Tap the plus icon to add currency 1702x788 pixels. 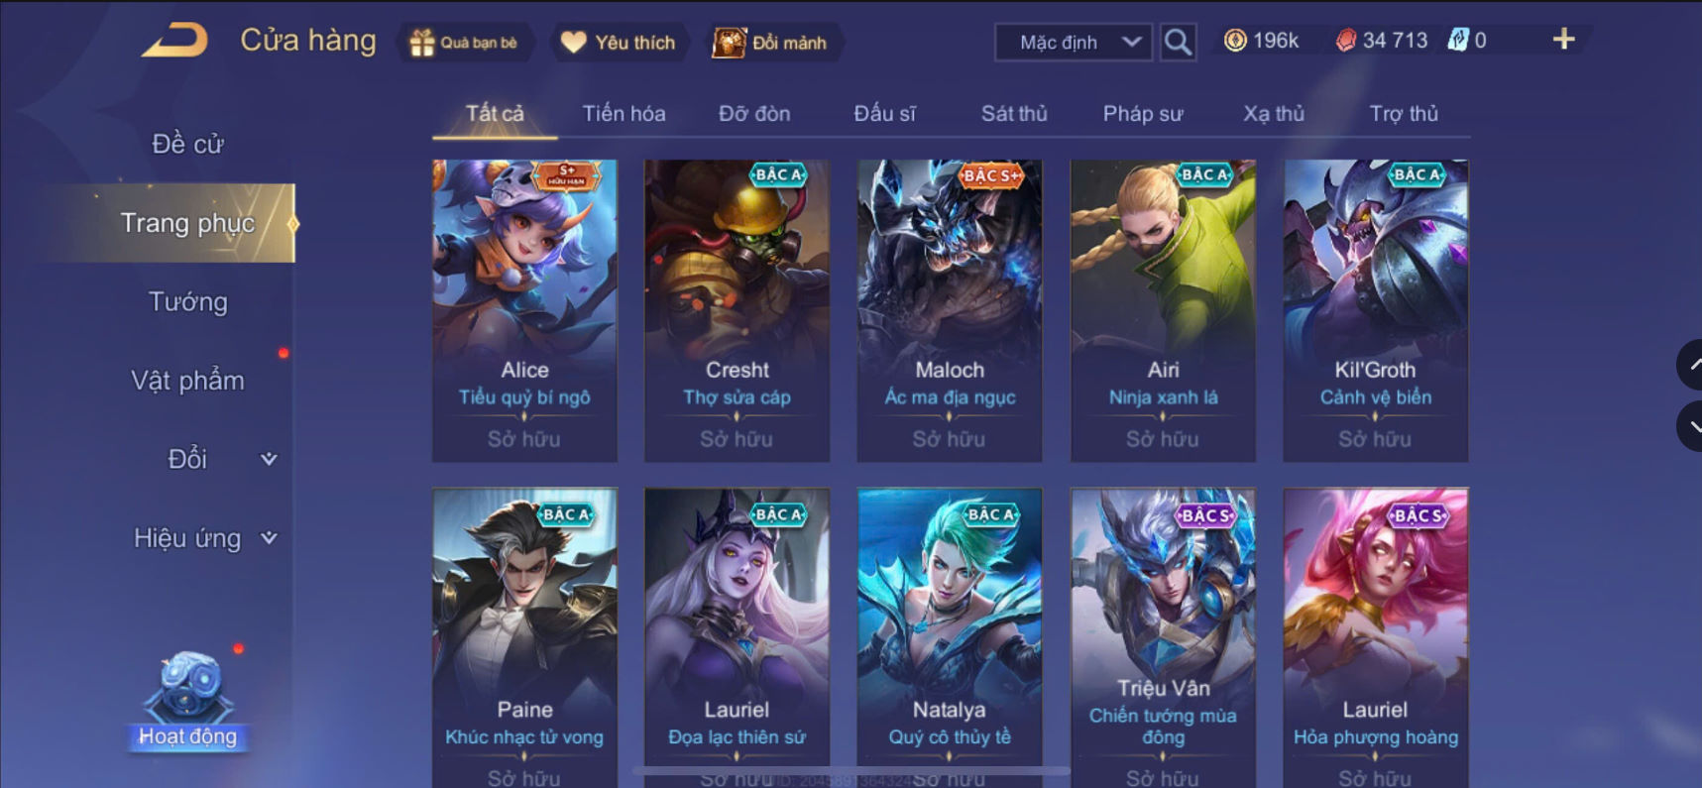1563,40
